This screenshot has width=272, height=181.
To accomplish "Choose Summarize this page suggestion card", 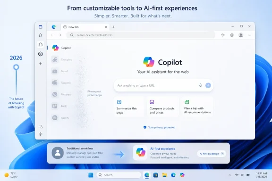I will tap(129, 107).
